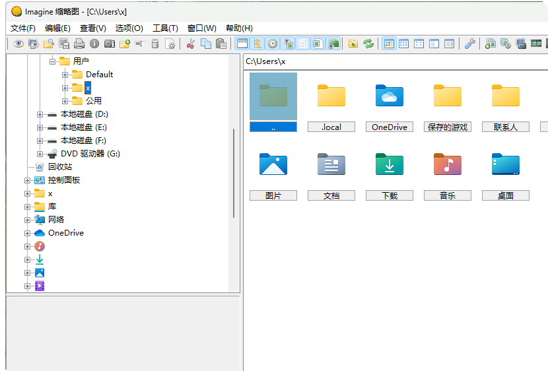Click the Imagine app icon in the title bar
This screenshot has height=371, width=548.
(x=17, y=11)
